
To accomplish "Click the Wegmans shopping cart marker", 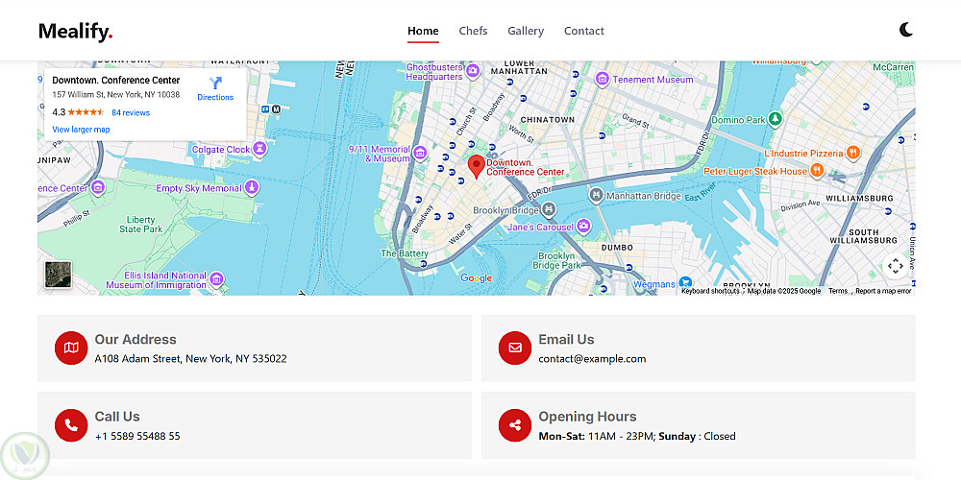I will pos(685,283).
